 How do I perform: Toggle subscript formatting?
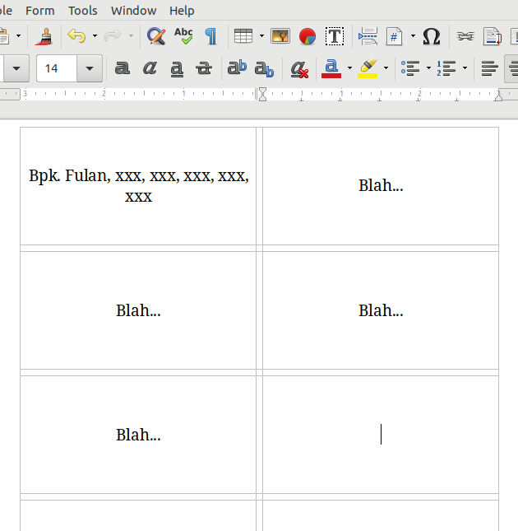[264, 69]
